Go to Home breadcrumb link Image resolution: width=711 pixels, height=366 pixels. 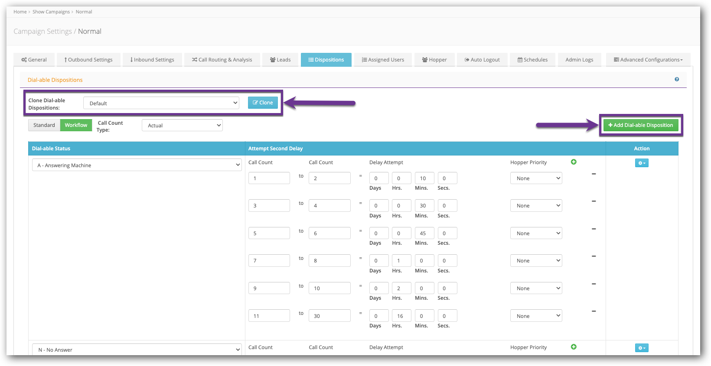[20, 12]
